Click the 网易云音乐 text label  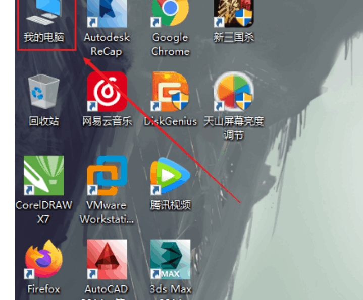pos(107,121)
